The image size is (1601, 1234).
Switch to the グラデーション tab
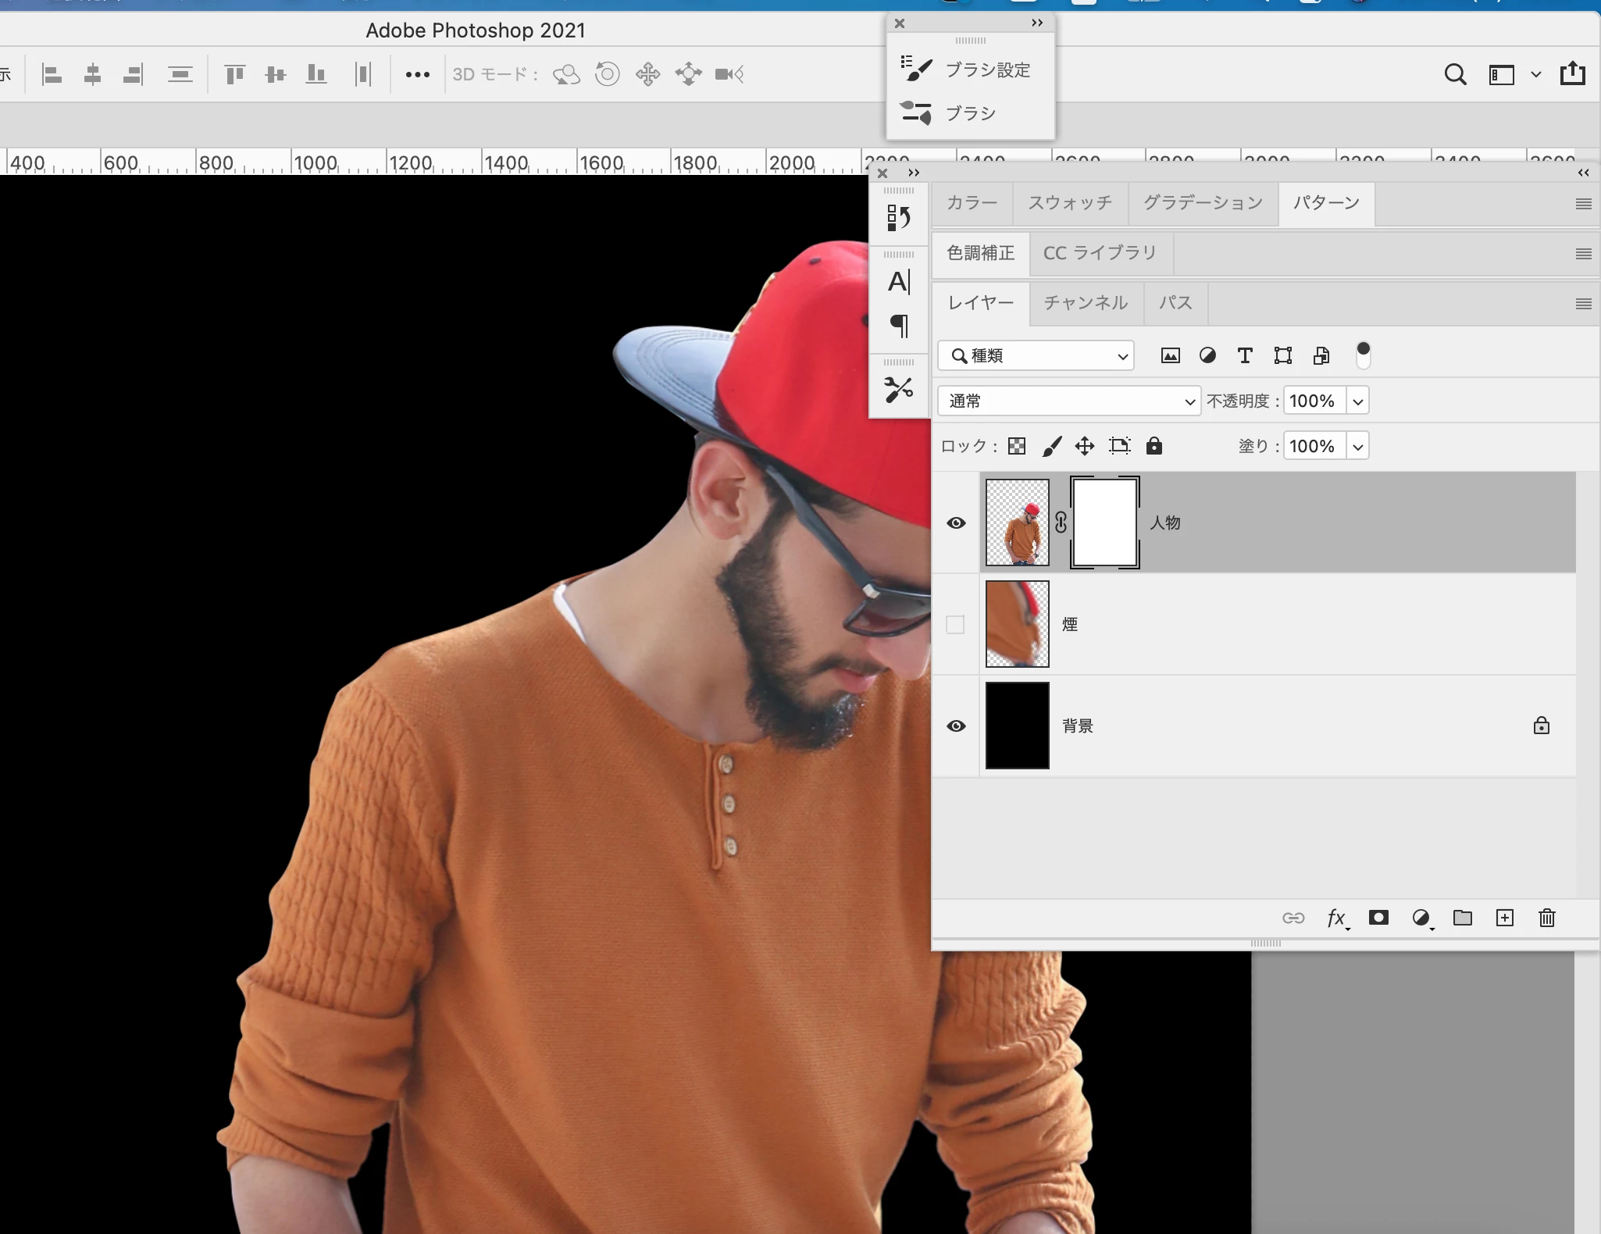coord(1203,203)
